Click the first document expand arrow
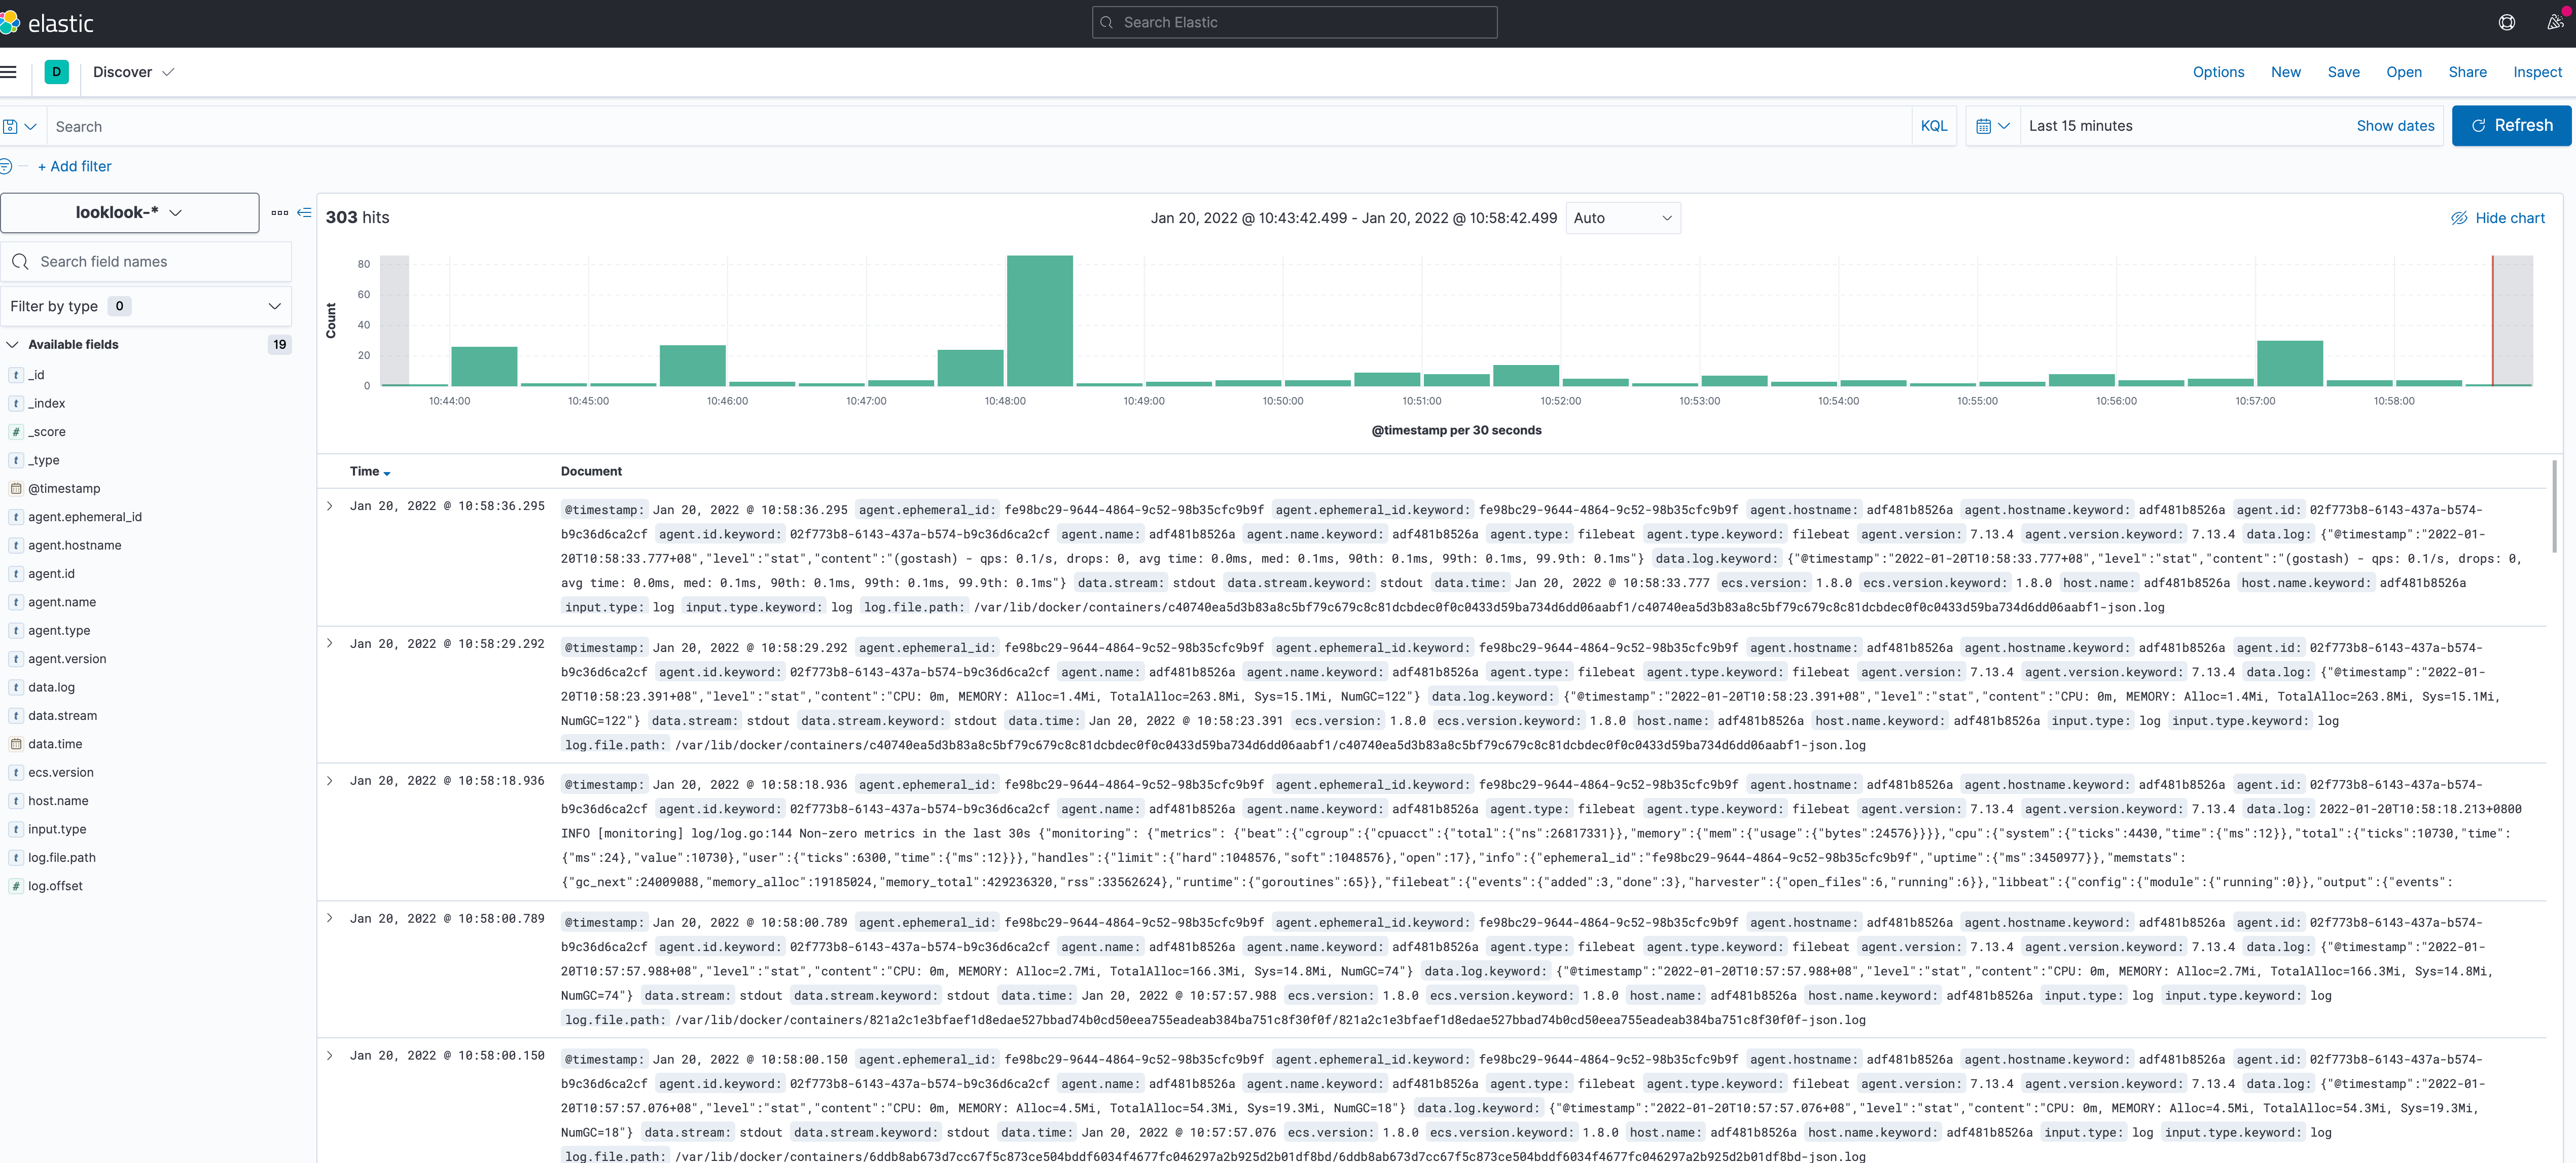2576x1163 pixels. coord(329,506)
